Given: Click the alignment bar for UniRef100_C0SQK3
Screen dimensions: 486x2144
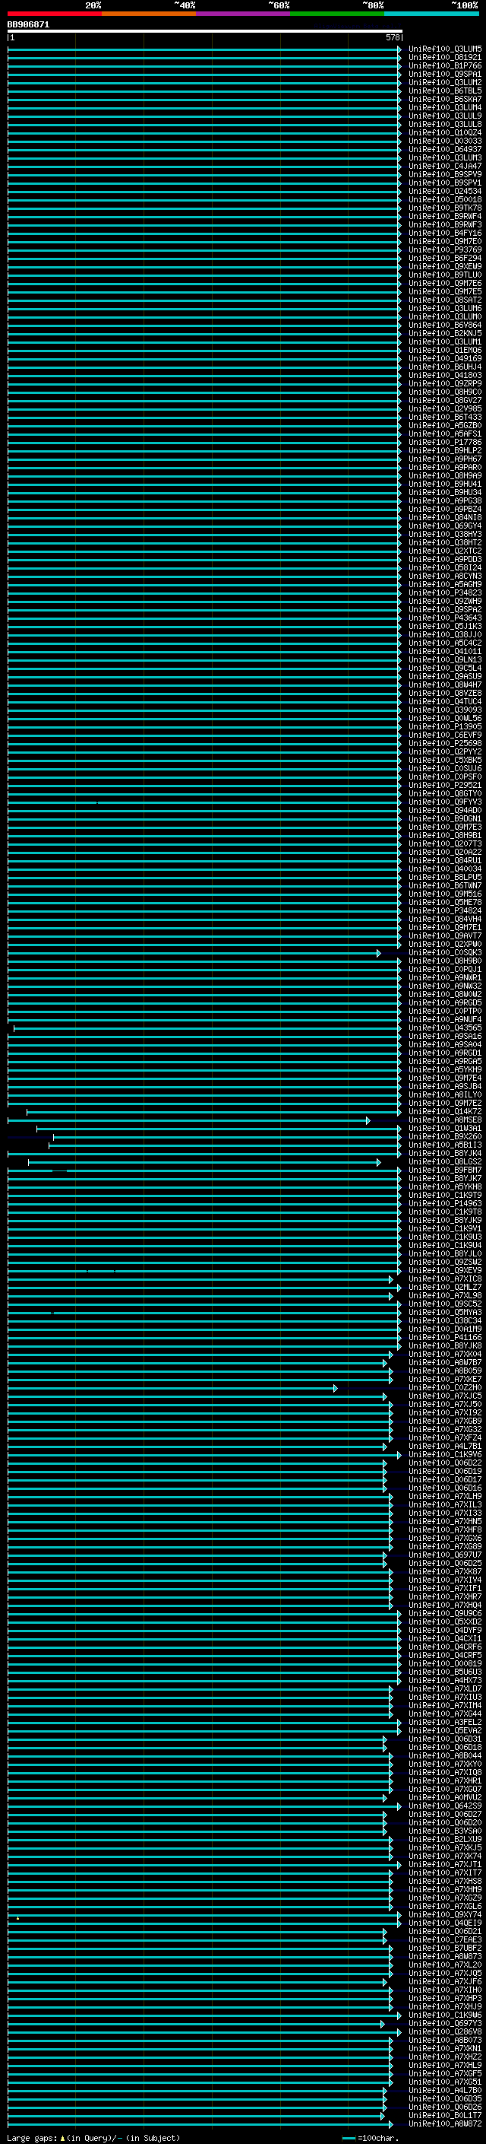Looking at the screenshot, I should pyautogui.click(x=194, y=953).
